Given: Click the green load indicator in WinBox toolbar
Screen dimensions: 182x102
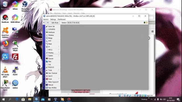Looking at the screenshot, I should click(x=144, y=23).
